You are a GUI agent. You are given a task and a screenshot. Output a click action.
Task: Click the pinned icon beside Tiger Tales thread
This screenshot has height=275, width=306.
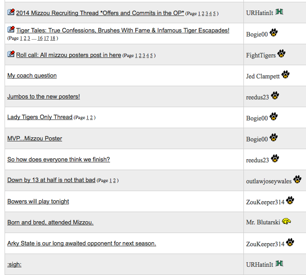[11, 30]
